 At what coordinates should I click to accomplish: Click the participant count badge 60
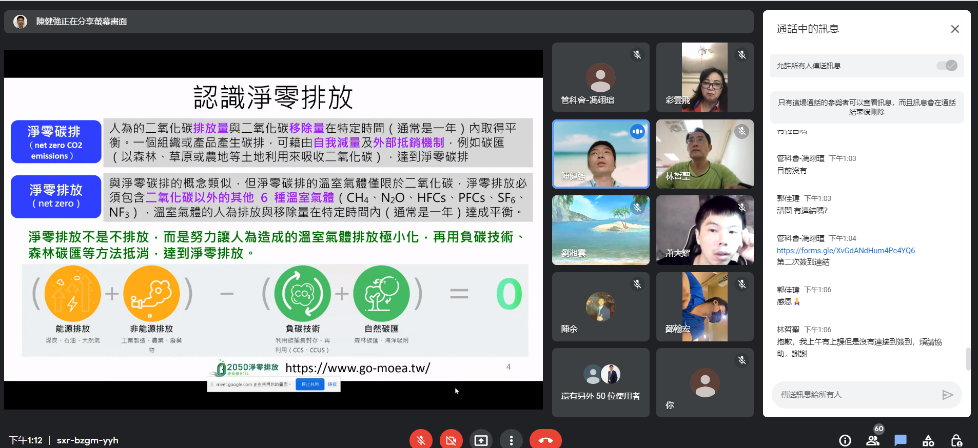879,429
